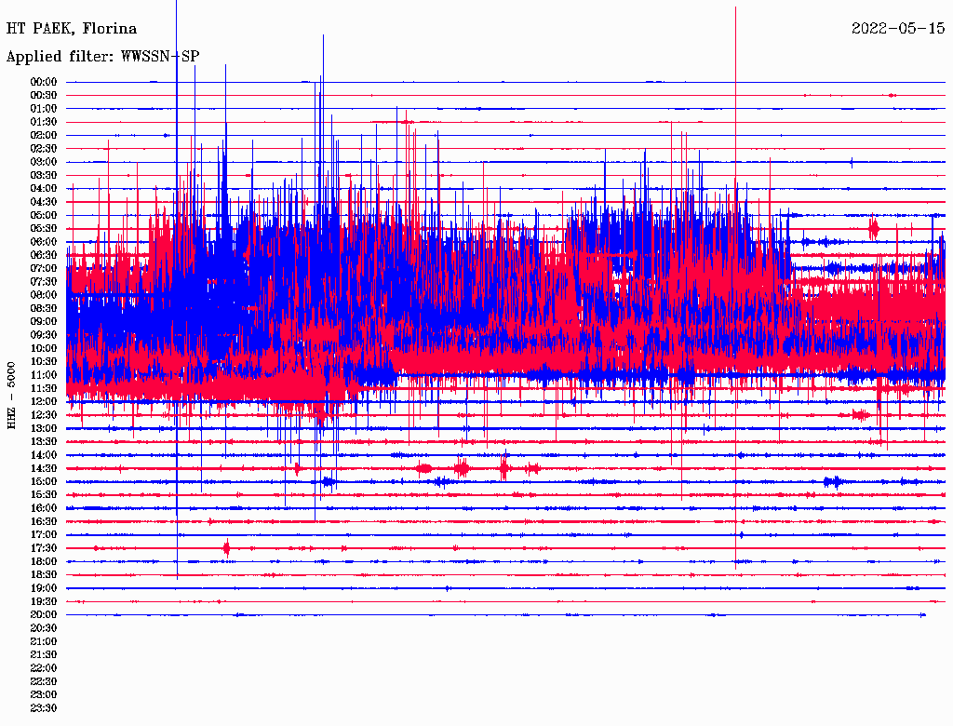
Task: Click the 12:00 time row label
Action: [x=44, y=402]
